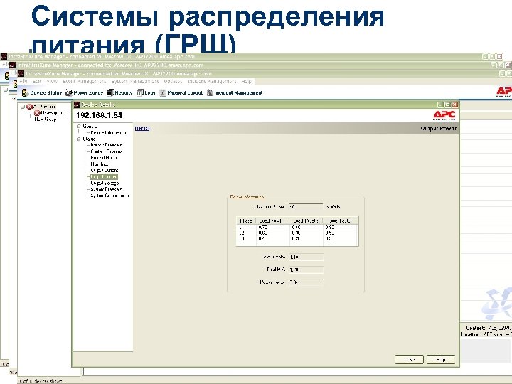512x384 pixels.
Task: Click the Close button in Device Details
Action: click(x=409, y=360)
